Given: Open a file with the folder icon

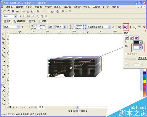Looking at the screenshot, I should (x=9, y=11).
